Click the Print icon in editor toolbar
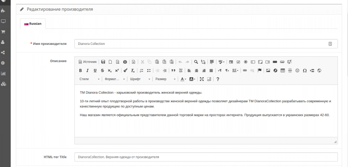Screen dimensions: 348x167 point(125,62)
